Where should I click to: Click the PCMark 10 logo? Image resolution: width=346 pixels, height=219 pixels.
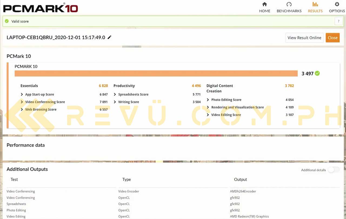pyautogui.click(x=41, y=8)
